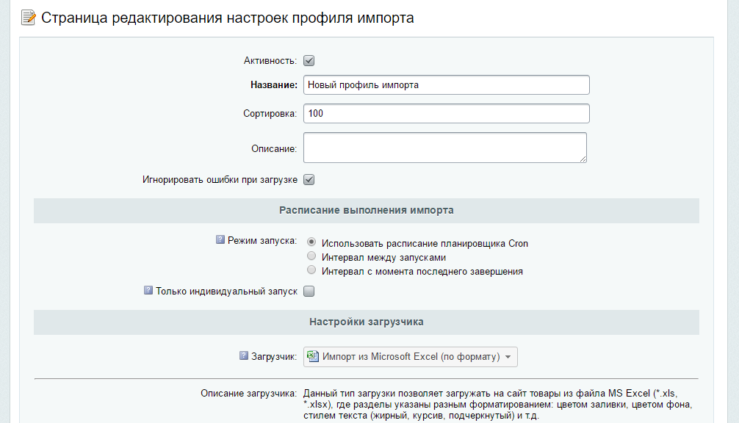Click help icon beside Загрузчик label

tap(244, 356)
